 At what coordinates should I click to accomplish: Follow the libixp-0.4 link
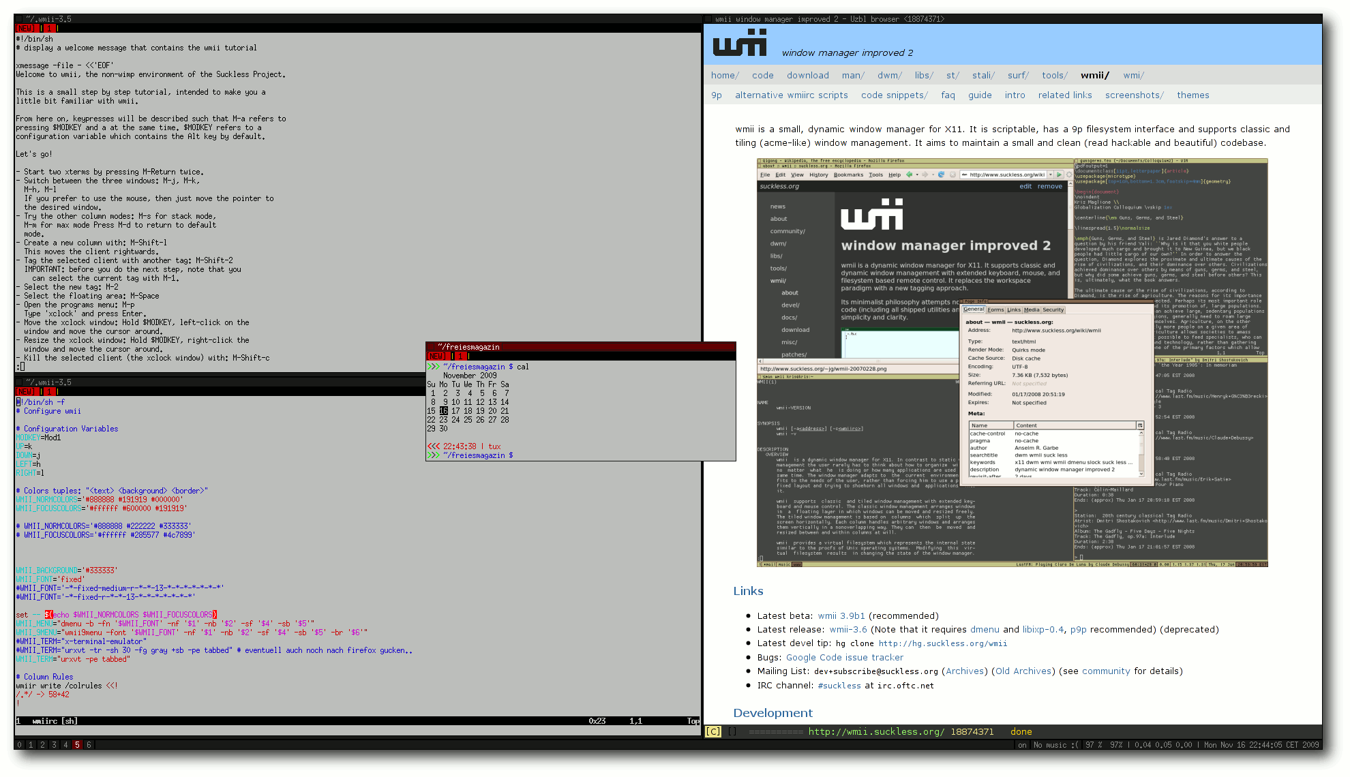pos(1042,629)
